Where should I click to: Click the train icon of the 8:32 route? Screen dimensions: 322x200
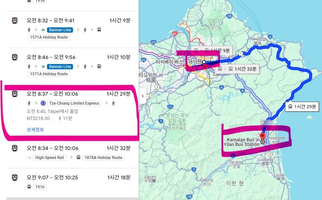14,21
